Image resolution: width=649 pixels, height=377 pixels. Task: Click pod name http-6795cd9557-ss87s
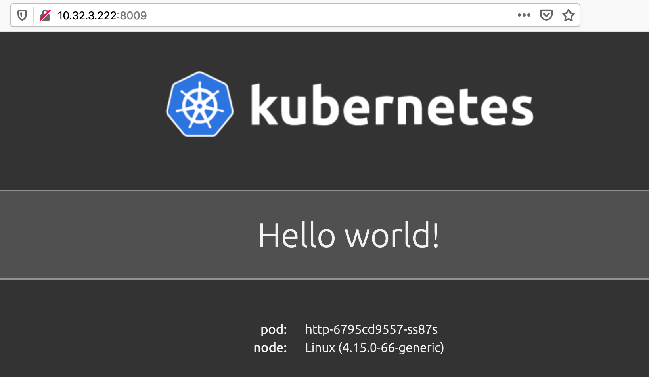(371, 329)
